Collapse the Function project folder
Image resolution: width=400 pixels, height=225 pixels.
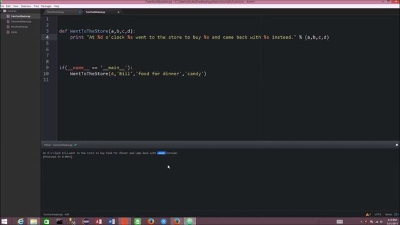pos(10,11)
